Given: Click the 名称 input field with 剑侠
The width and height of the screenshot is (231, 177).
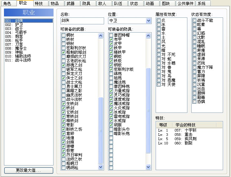Looking at the screenshot, I should pos(82,21).
